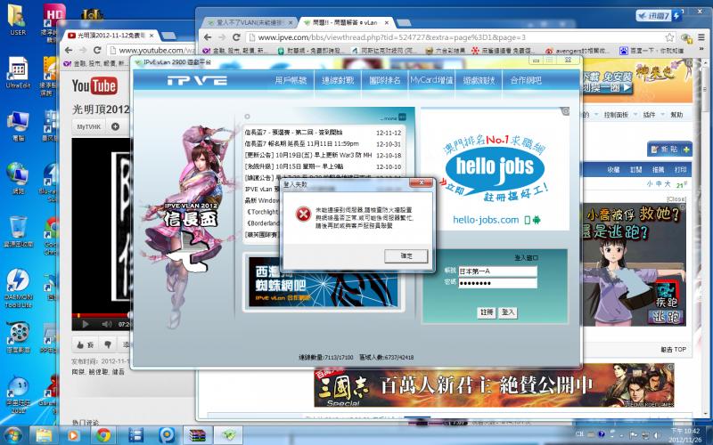Click the 迅雷7 floating widget
Screen dimensions: 713x445
[x=659, y=16]
